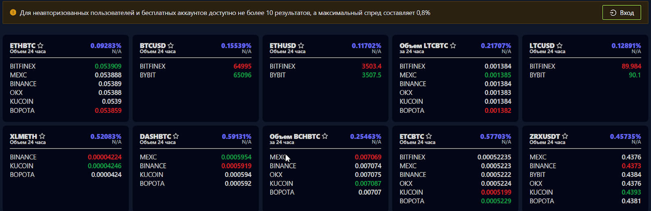Select KUCOIN price 0.0005199 in ETCBTC card

tap(496, 192)
